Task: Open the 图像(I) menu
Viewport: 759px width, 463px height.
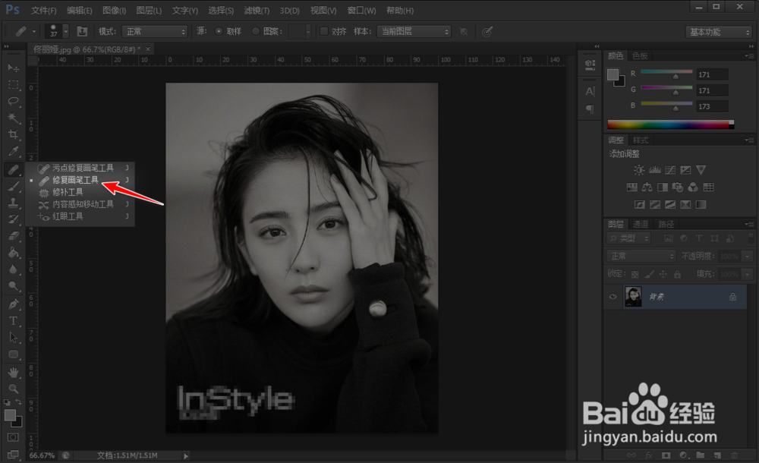Action: point(115,10)
